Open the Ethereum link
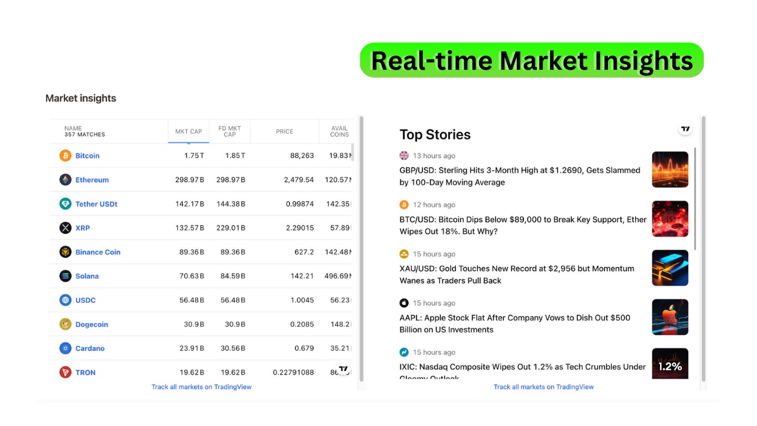Screen dimensions: 757x426 pyautogui.click(x=92, y=180)
